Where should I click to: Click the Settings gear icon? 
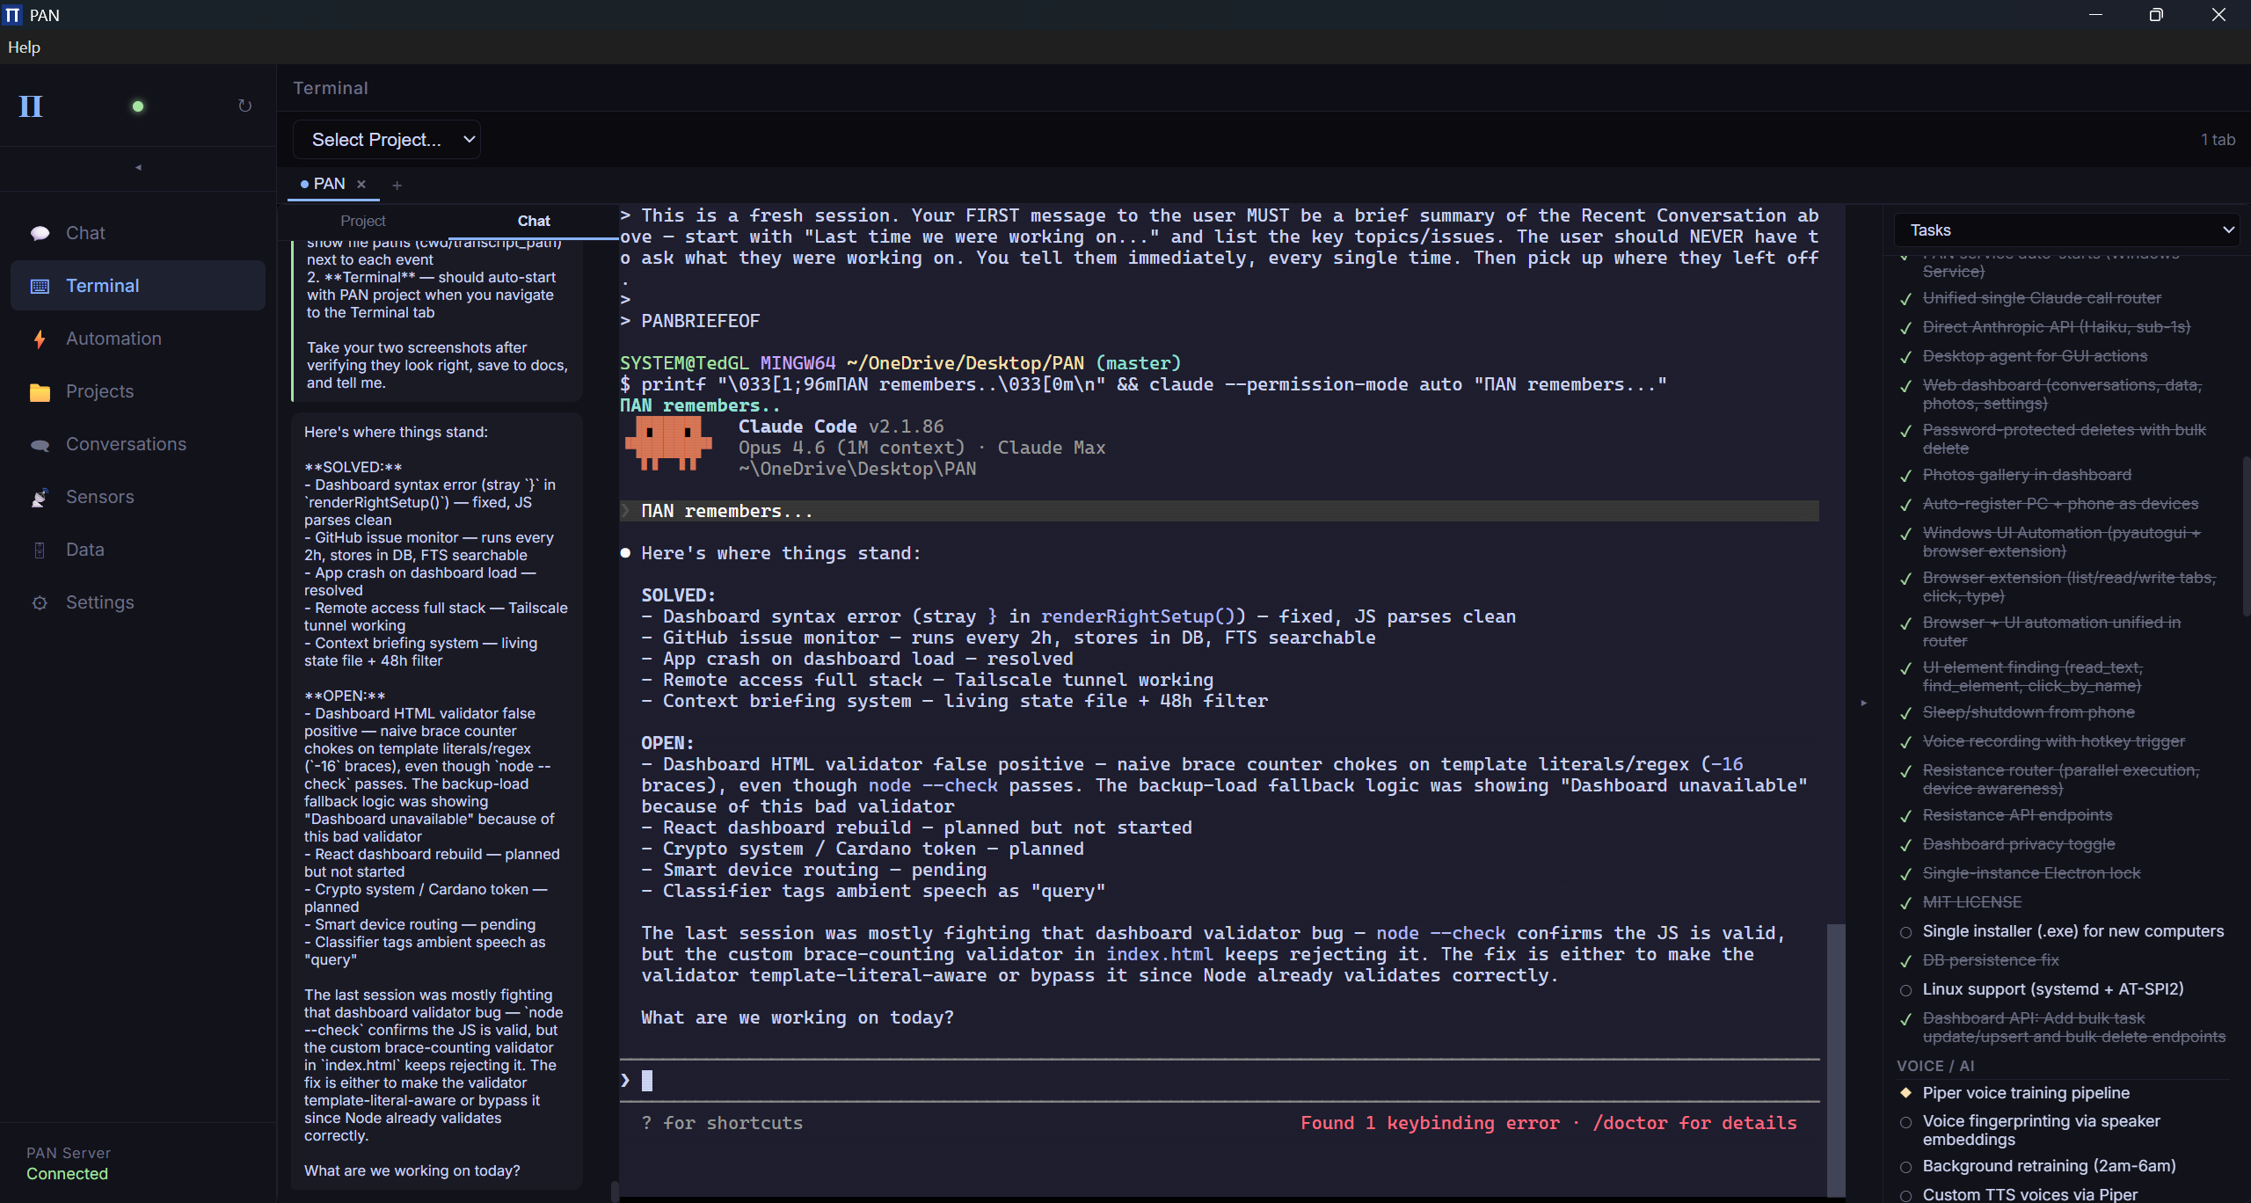click(x=40, y=603)
